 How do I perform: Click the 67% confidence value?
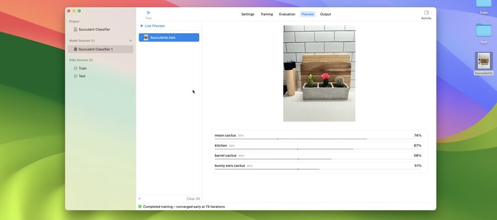[417, 146]
